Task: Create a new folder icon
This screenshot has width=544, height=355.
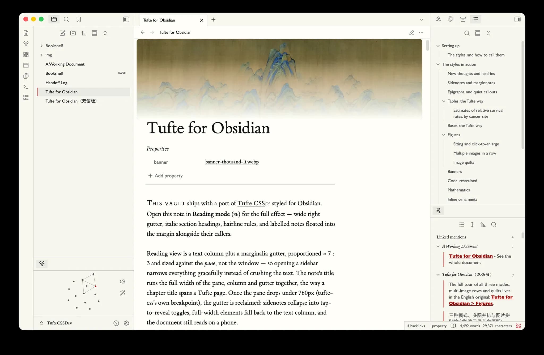Action: [73, 33]
